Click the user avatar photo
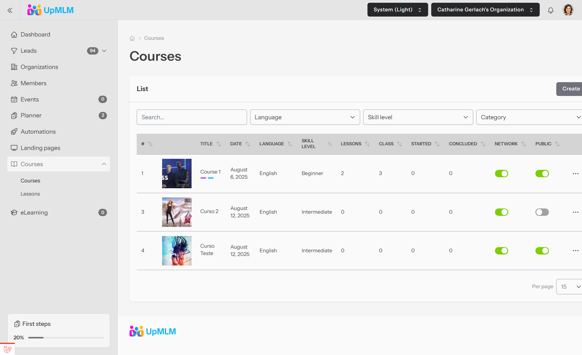Screen dimensions: 582x355 [568, 10]
